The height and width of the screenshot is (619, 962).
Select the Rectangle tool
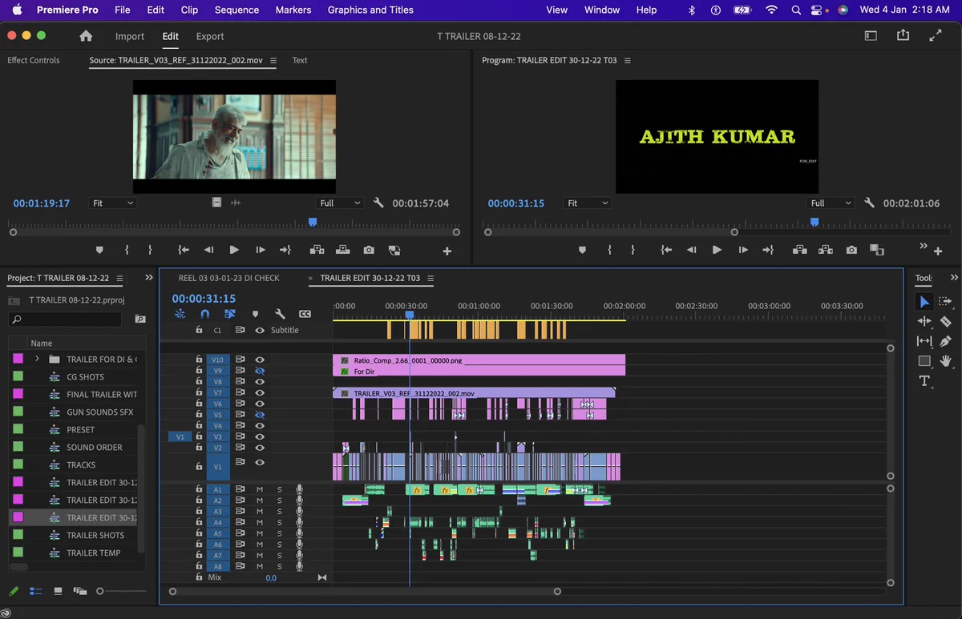pyautogui.click(x=924, y=361)
